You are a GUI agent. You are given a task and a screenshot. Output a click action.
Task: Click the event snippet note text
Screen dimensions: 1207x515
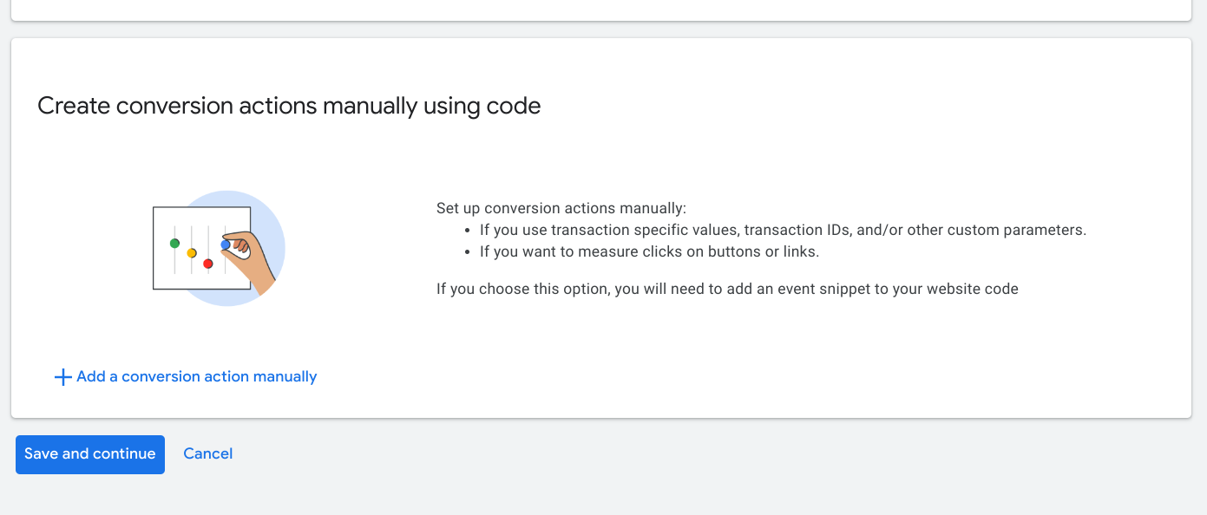727,289
